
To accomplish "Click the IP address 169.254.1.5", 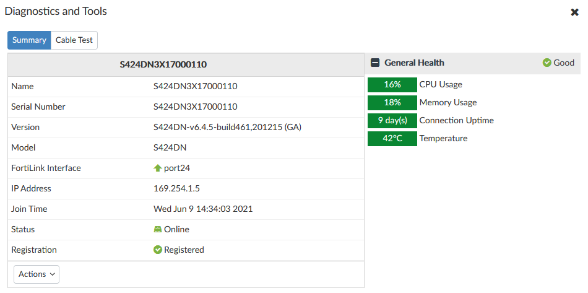I will [176, 188].
